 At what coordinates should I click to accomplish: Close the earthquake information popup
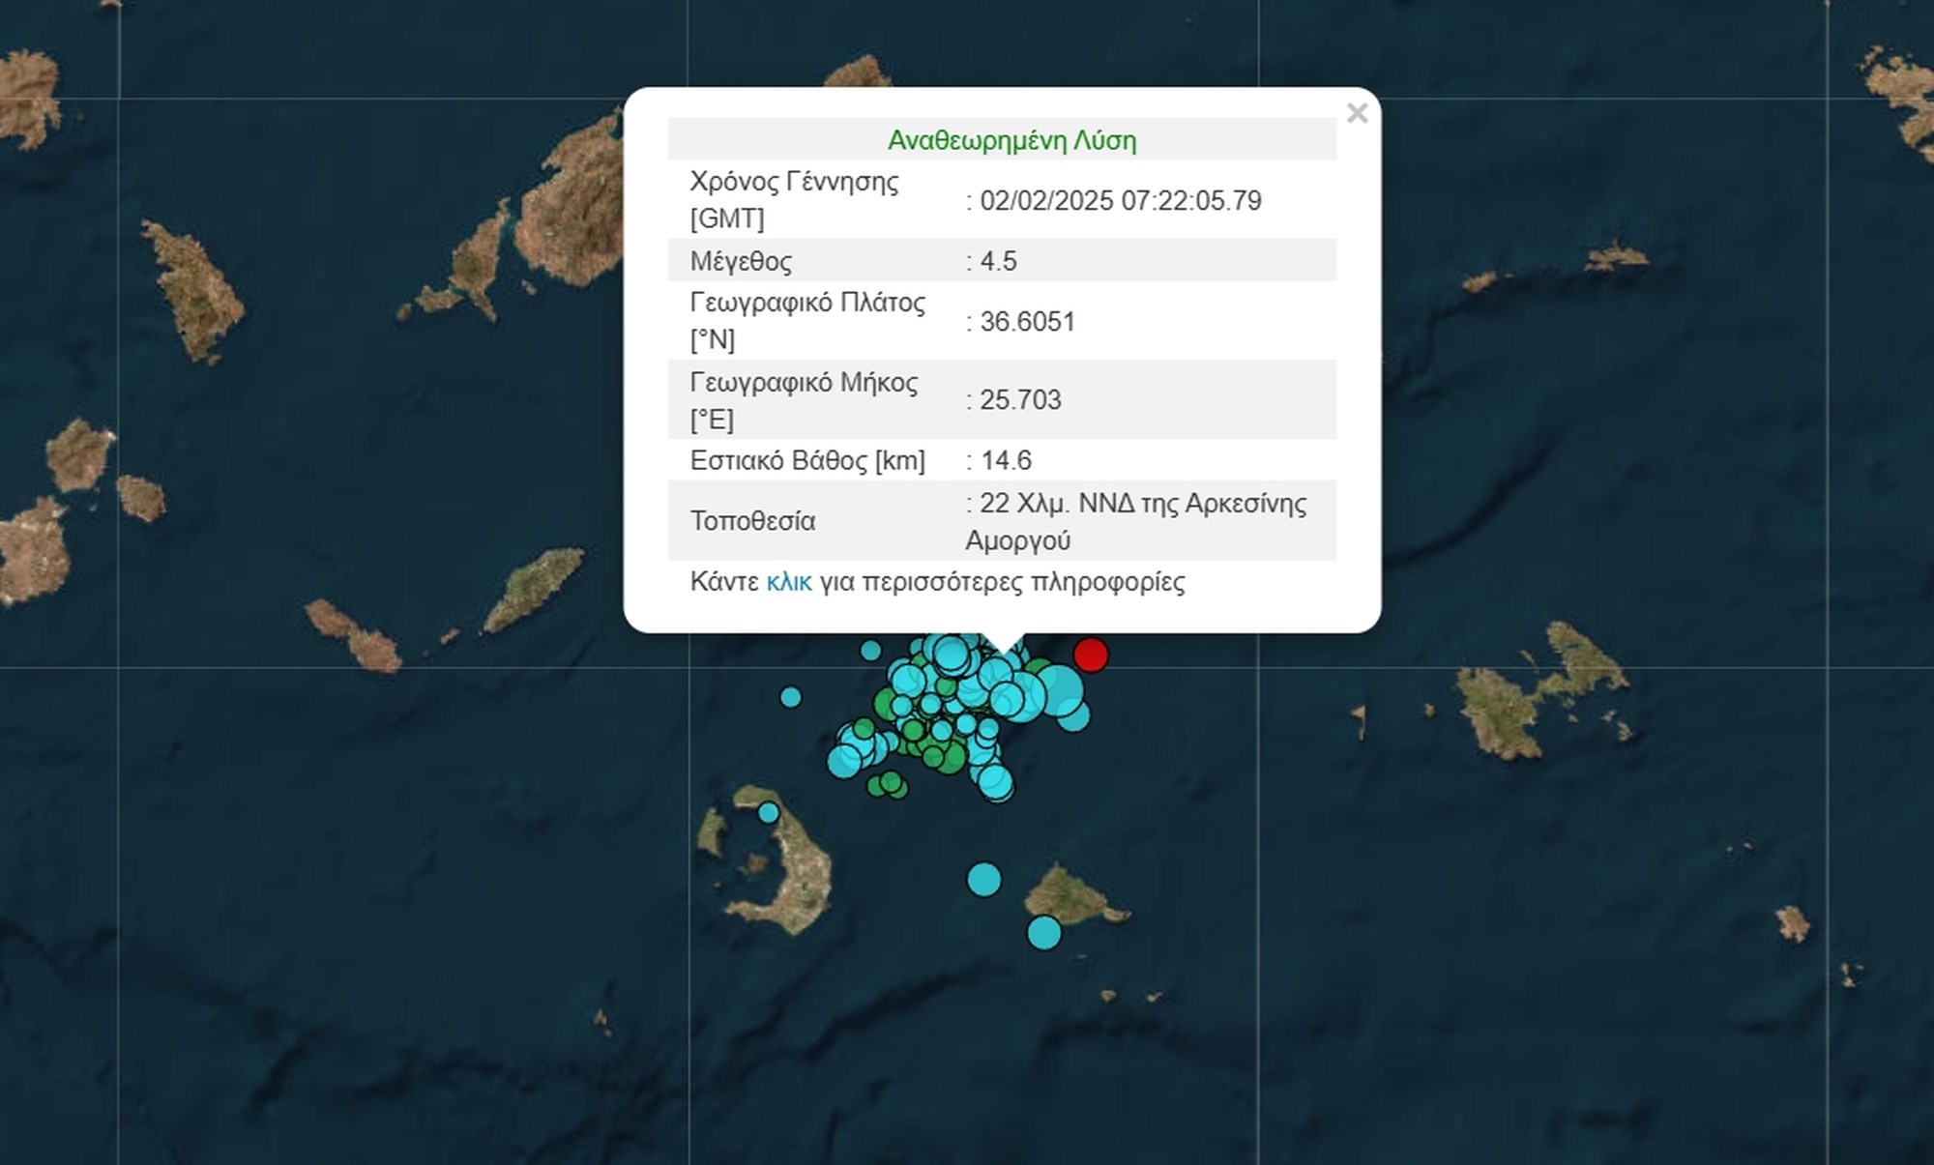tap(1360, 112)
